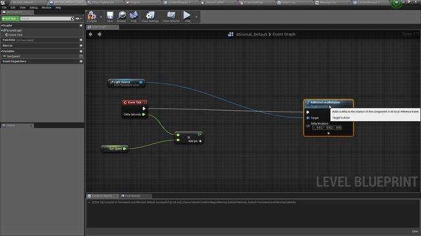This screenshot has height=236, width=421.
Task: Open the Debug menu
Action: (x=34, y=7)
